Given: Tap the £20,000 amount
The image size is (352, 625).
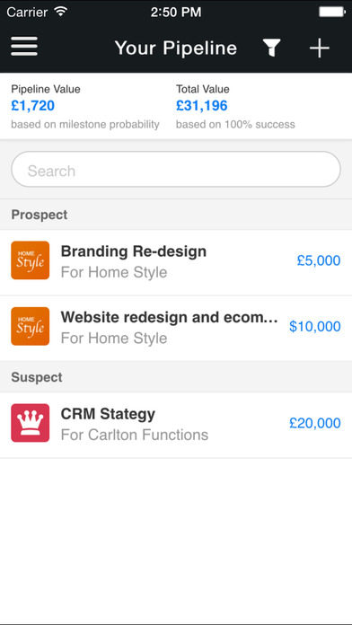Looking at the screenshot, I should click(315, 423).
